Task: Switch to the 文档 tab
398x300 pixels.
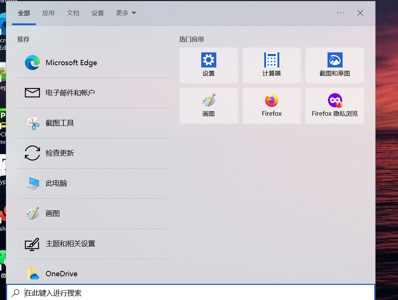Action: (73, 13)
